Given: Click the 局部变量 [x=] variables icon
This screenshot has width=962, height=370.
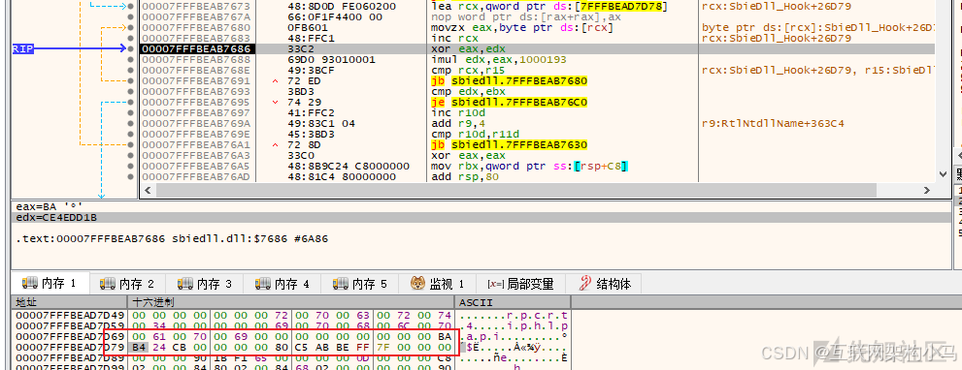Looking at the screenshot, I should click(x=495, y=284).
